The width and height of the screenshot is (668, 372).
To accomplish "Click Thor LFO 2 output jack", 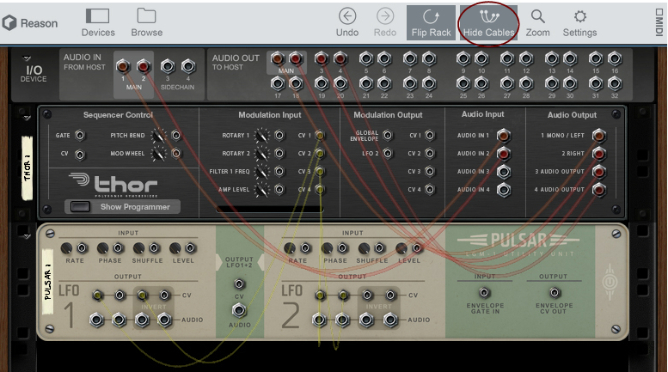I will 388,153.
